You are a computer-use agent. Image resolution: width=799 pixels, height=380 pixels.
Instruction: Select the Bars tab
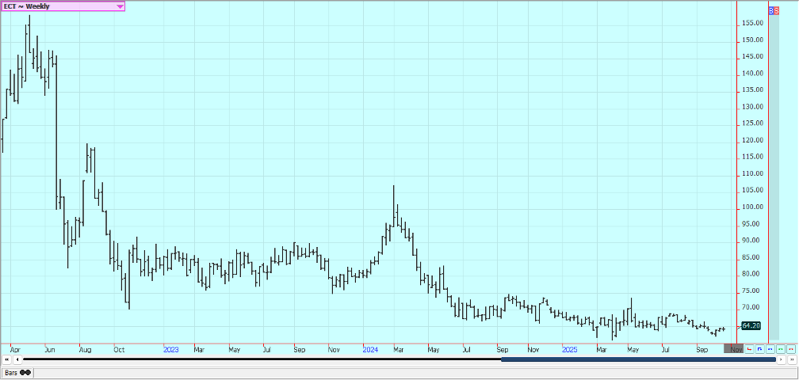click(x=10, y=372)
